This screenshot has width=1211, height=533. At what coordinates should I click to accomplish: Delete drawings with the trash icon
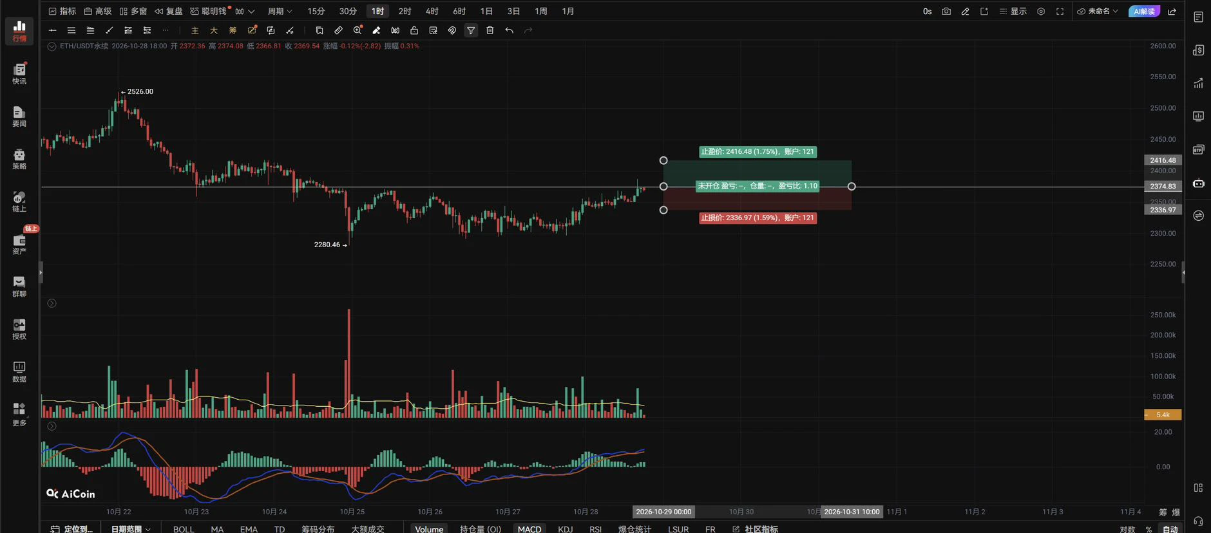point(490,30)
